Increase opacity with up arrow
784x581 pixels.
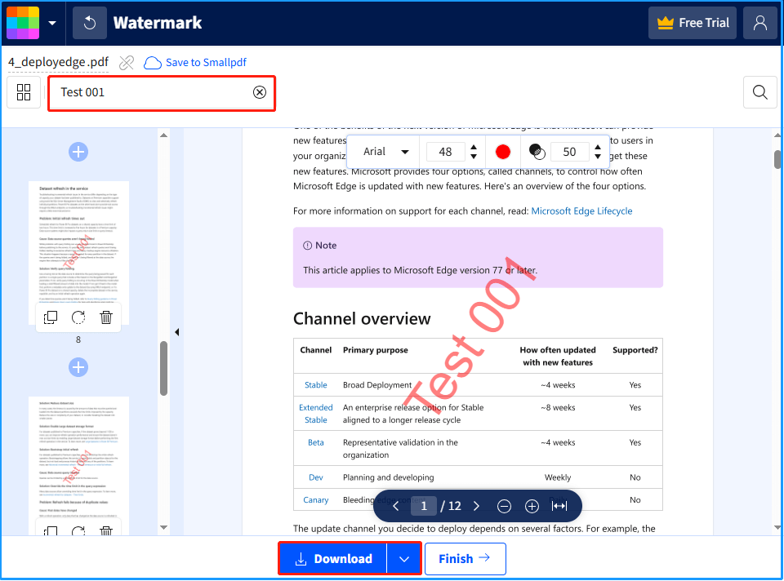[x=598, y=147]
